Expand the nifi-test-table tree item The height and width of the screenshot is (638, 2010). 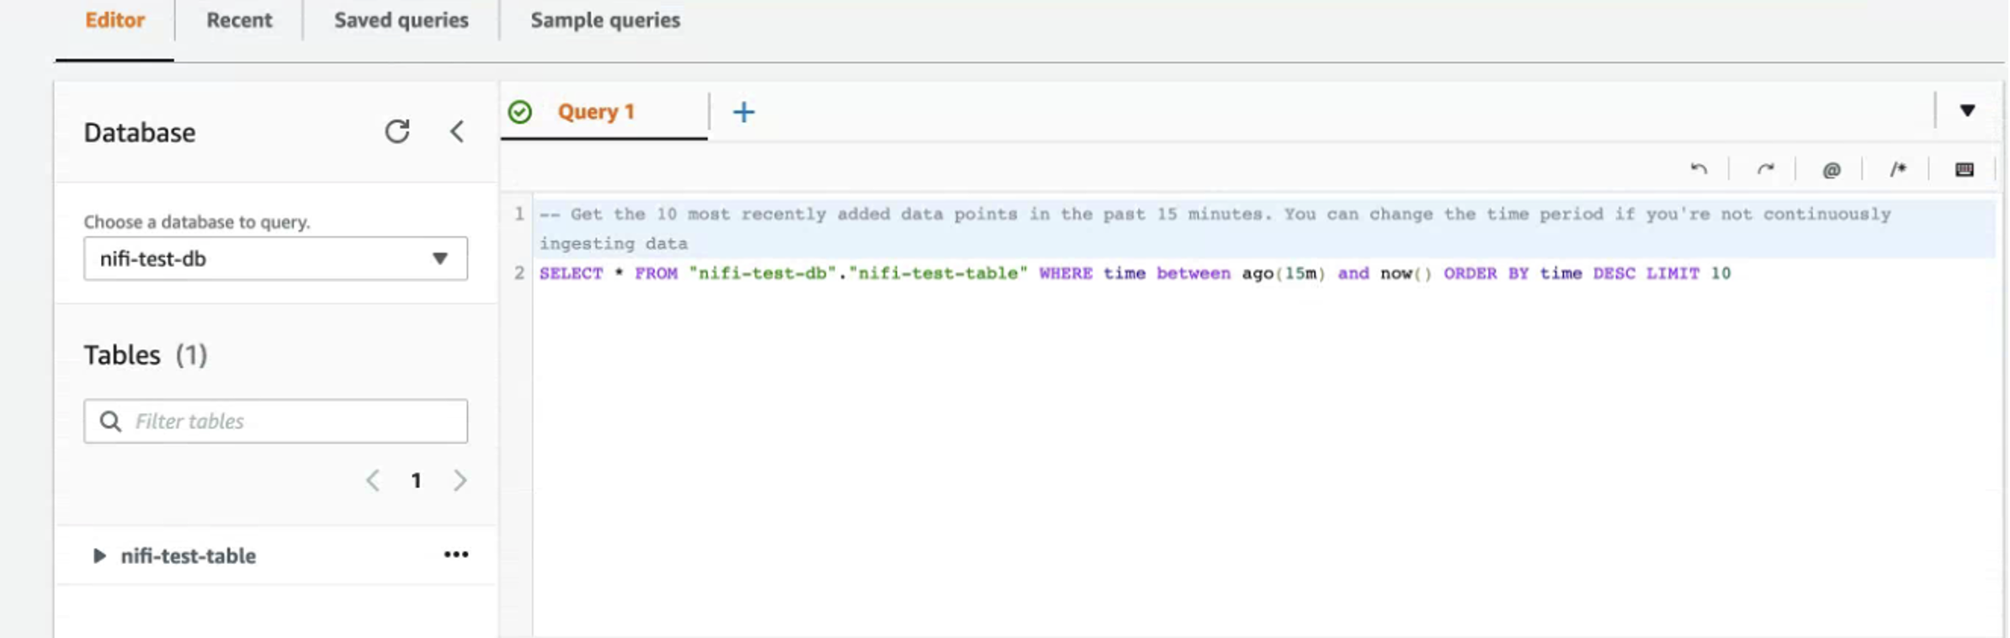coord(99,556)
